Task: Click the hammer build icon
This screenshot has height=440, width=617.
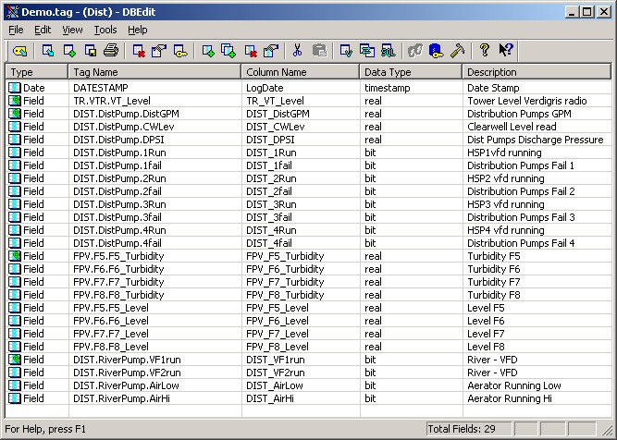Action: point(456,51)
